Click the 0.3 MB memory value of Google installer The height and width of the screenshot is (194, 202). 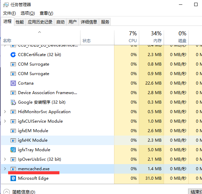[x=154, y=102]
